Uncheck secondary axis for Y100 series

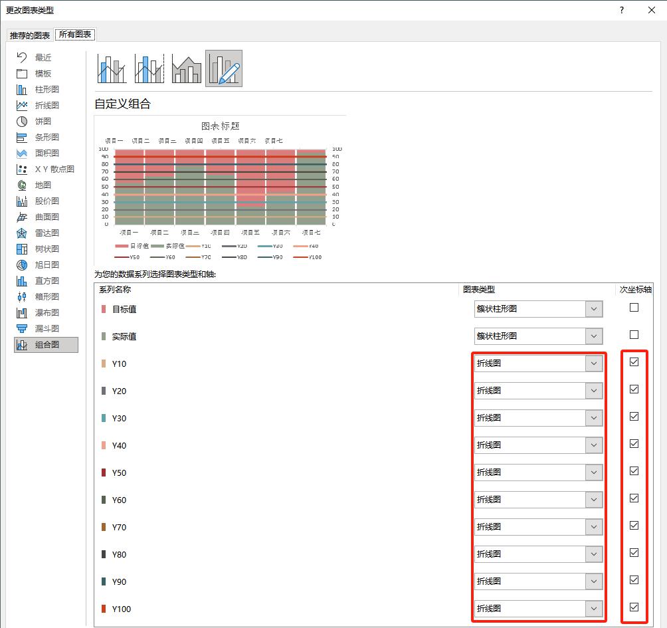tap(634, 607)
